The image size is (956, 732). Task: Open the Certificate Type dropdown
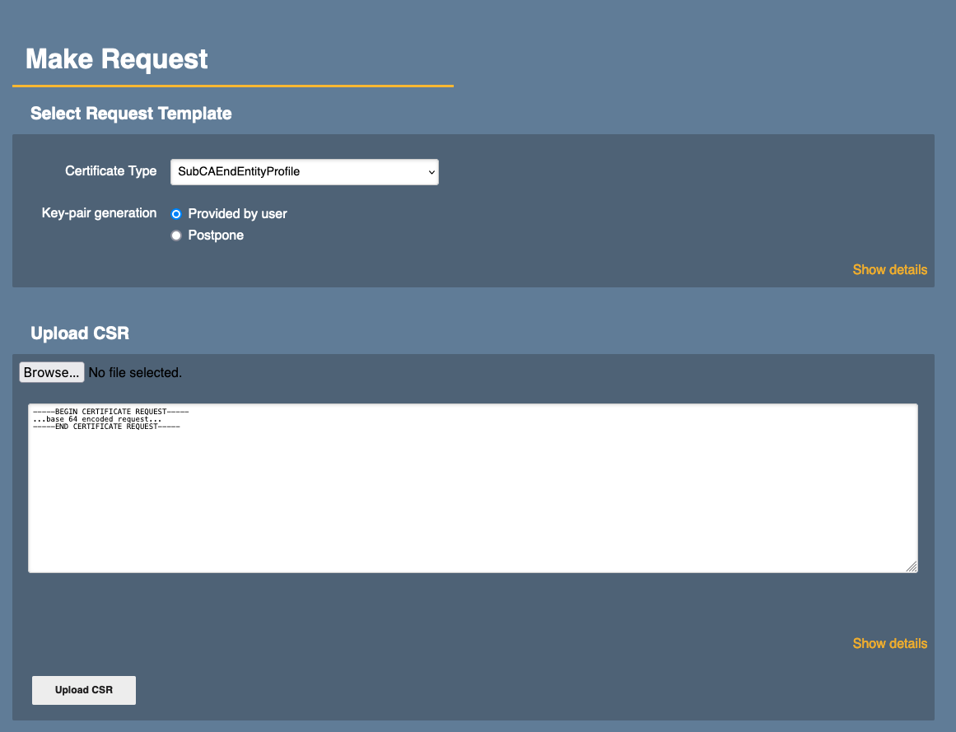tap(303, 172)
